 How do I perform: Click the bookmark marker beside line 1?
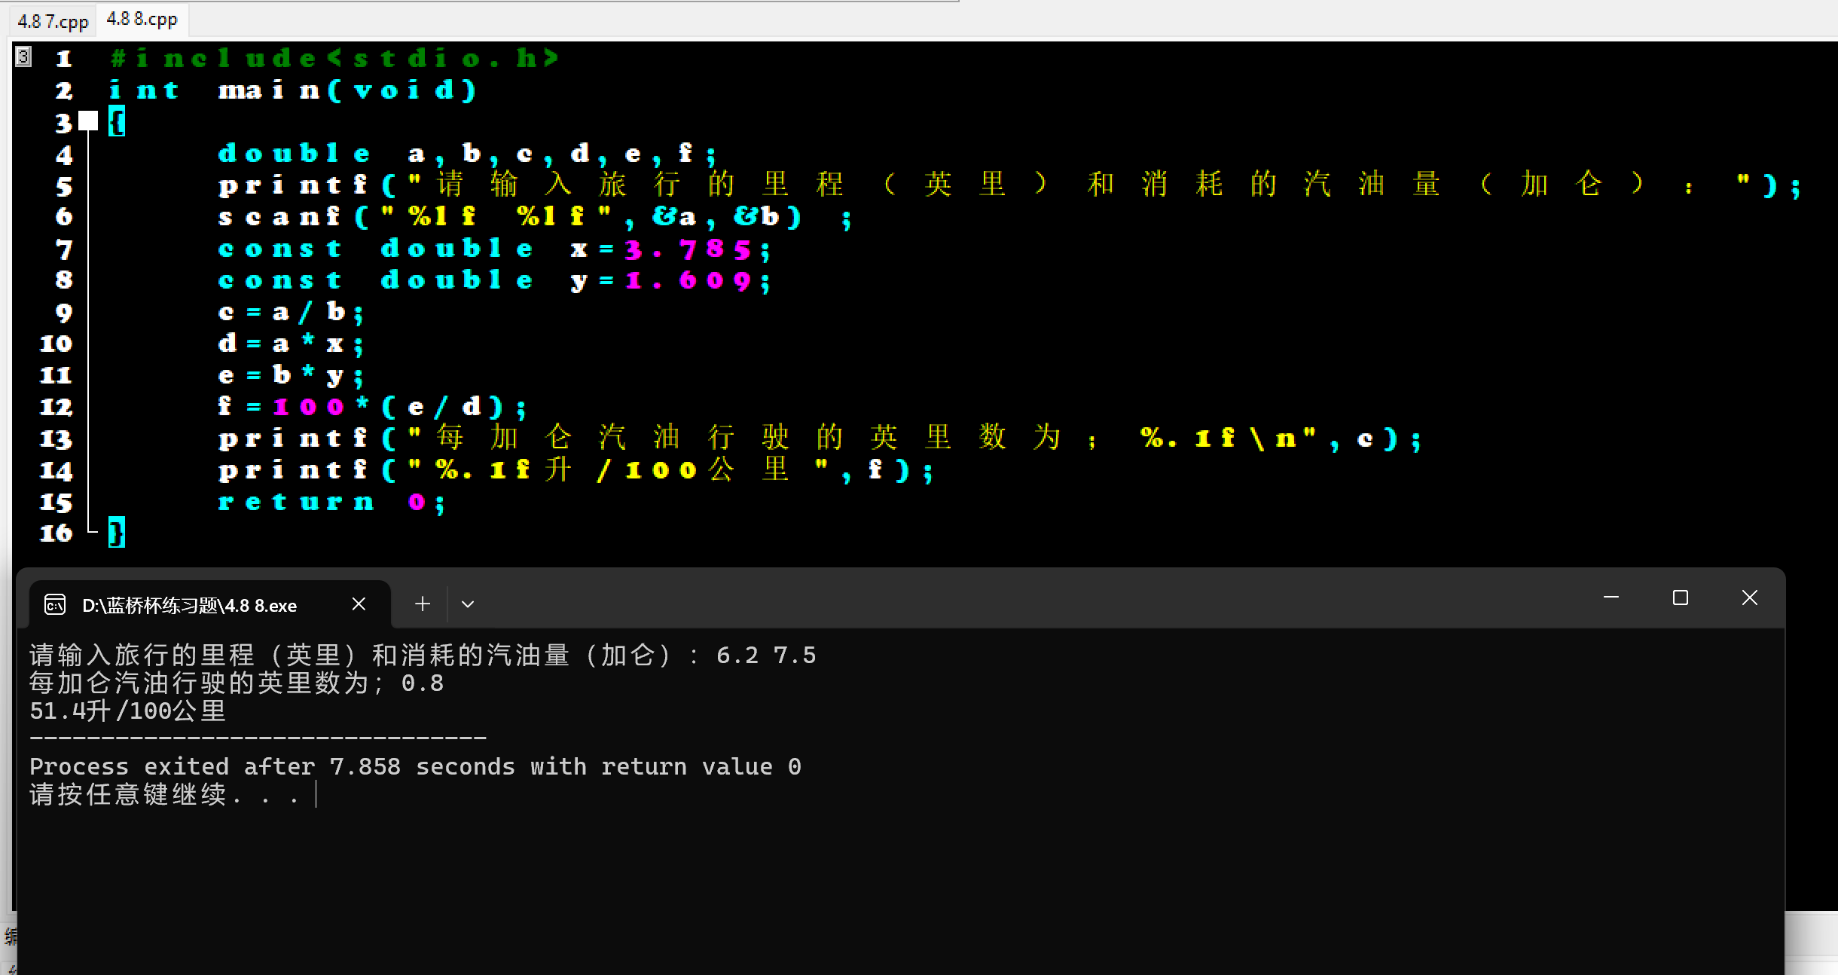23,57
